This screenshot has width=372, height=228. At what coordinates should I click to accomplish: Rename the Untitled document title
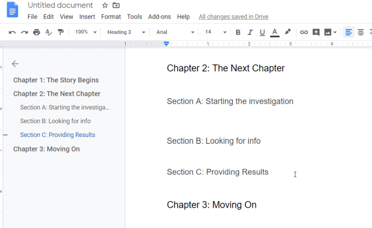coord(60,5)
